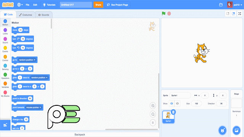Image resolution: width=244 pixels, height=137 pixels.
Task: Reset workspace zoom to center
Action: (x=153, y=123)
